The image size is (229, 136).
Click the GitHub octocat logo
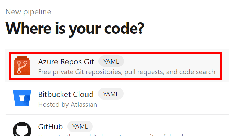point(22,129)
